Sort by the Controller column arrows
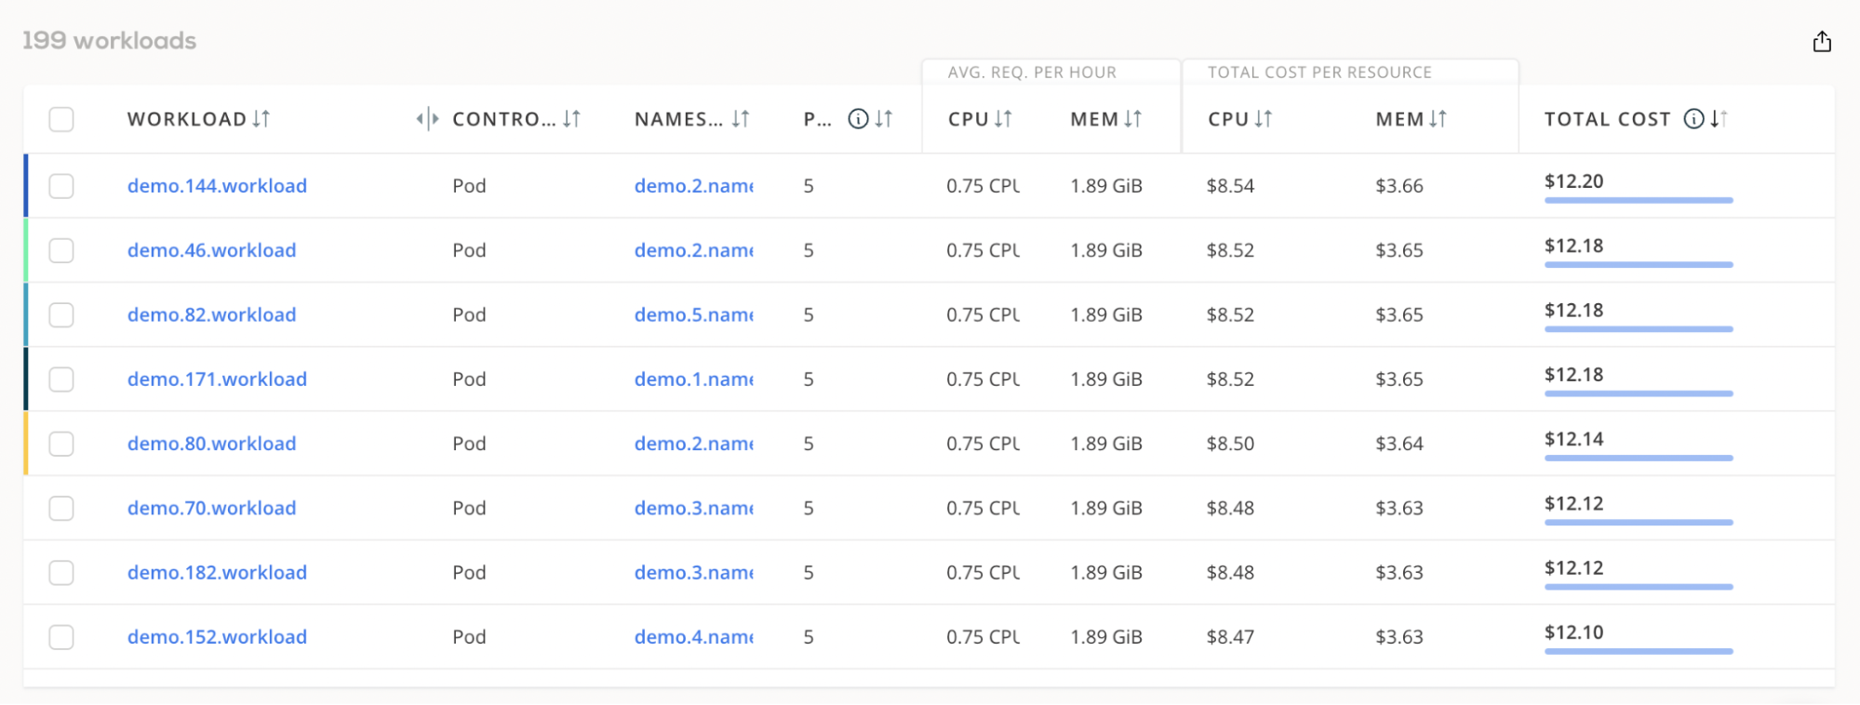The image size is (1860, 705). pyautogui.click(x=571, y=119)
